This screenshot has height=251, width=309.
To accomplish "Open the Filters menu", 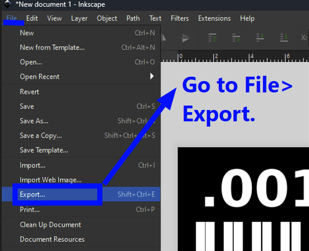I will (180, 18).
